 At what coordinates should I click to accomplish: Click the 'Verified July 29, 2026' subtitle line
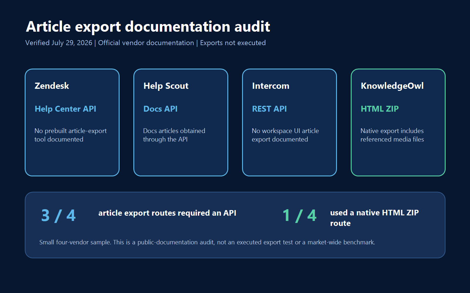pyautogui.click(x=145, y=43)
